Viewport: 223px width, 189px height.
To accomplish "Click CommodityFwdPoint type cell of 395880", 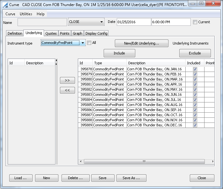I will pyautogui.click(x=109, y=79).
